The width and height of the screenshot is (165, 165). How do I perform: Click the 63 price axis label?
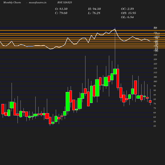pos(155,117)
